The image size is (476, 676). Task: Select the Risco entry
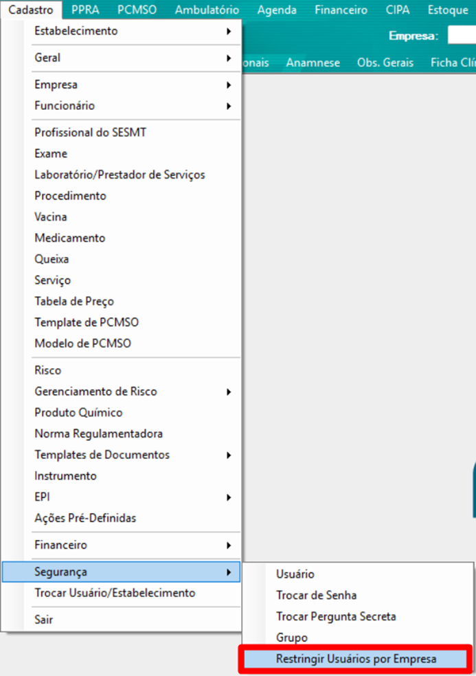[121, 370]
